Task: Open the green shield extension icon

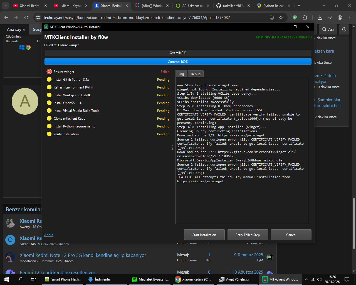Action: [295, 18]
